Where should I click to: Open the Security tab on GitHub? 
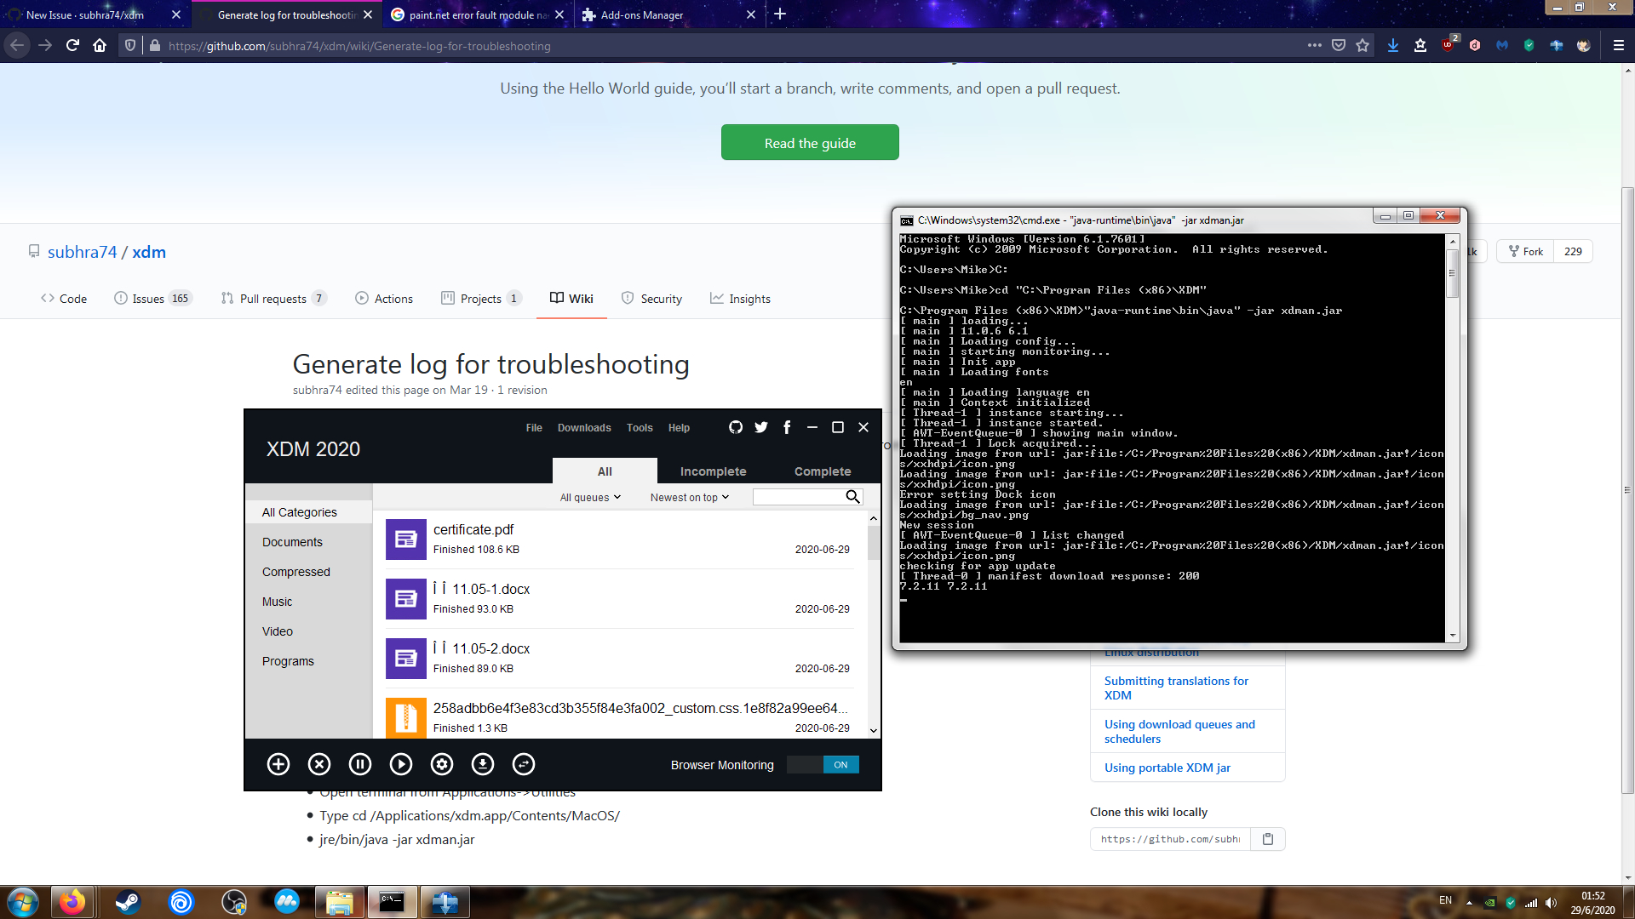[x=651, y=299]
